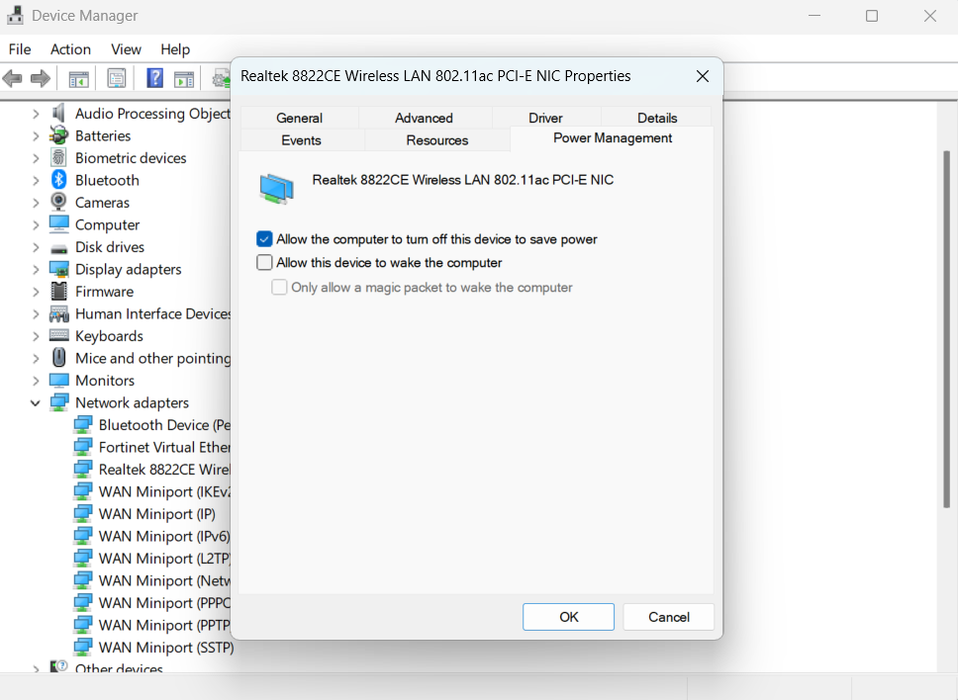Maximize the Device Manager window
Screen dimensions: 958x700
click(872, 16)
